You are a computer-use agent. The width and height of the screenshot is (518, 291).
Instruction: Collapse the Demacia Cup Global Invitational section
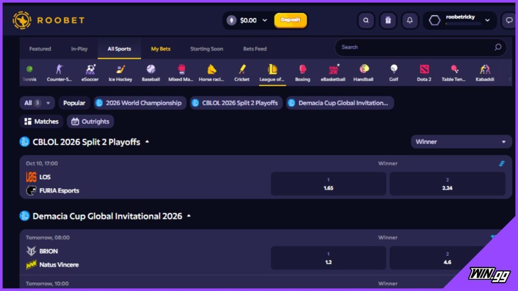click(x=189, y=216)
